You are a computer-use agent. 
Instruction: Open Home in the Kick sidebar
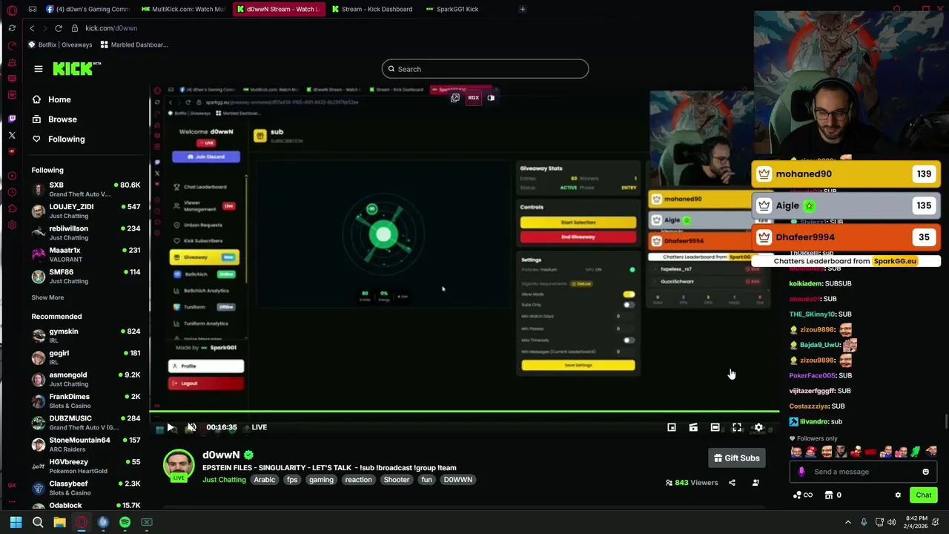click(52, 99)
